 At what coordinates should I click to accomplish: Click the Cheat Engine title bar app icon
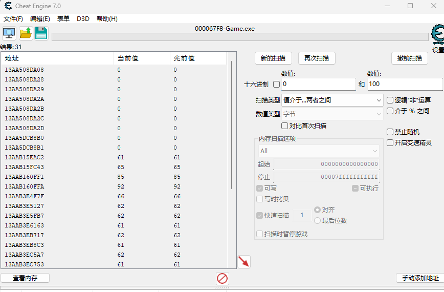tap(8, 6)
